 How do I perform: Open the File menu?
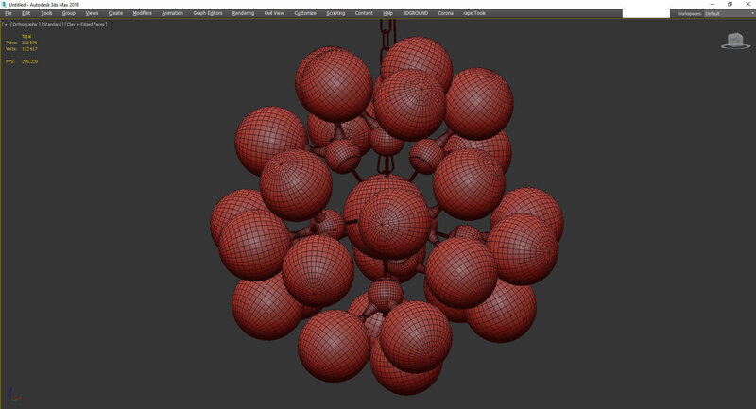tap(9, 14)
